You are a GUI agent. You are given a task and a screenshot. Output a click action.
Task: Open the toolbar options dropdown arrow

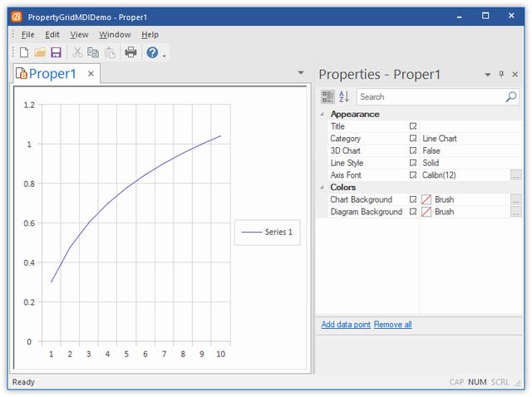pos(165,56)
